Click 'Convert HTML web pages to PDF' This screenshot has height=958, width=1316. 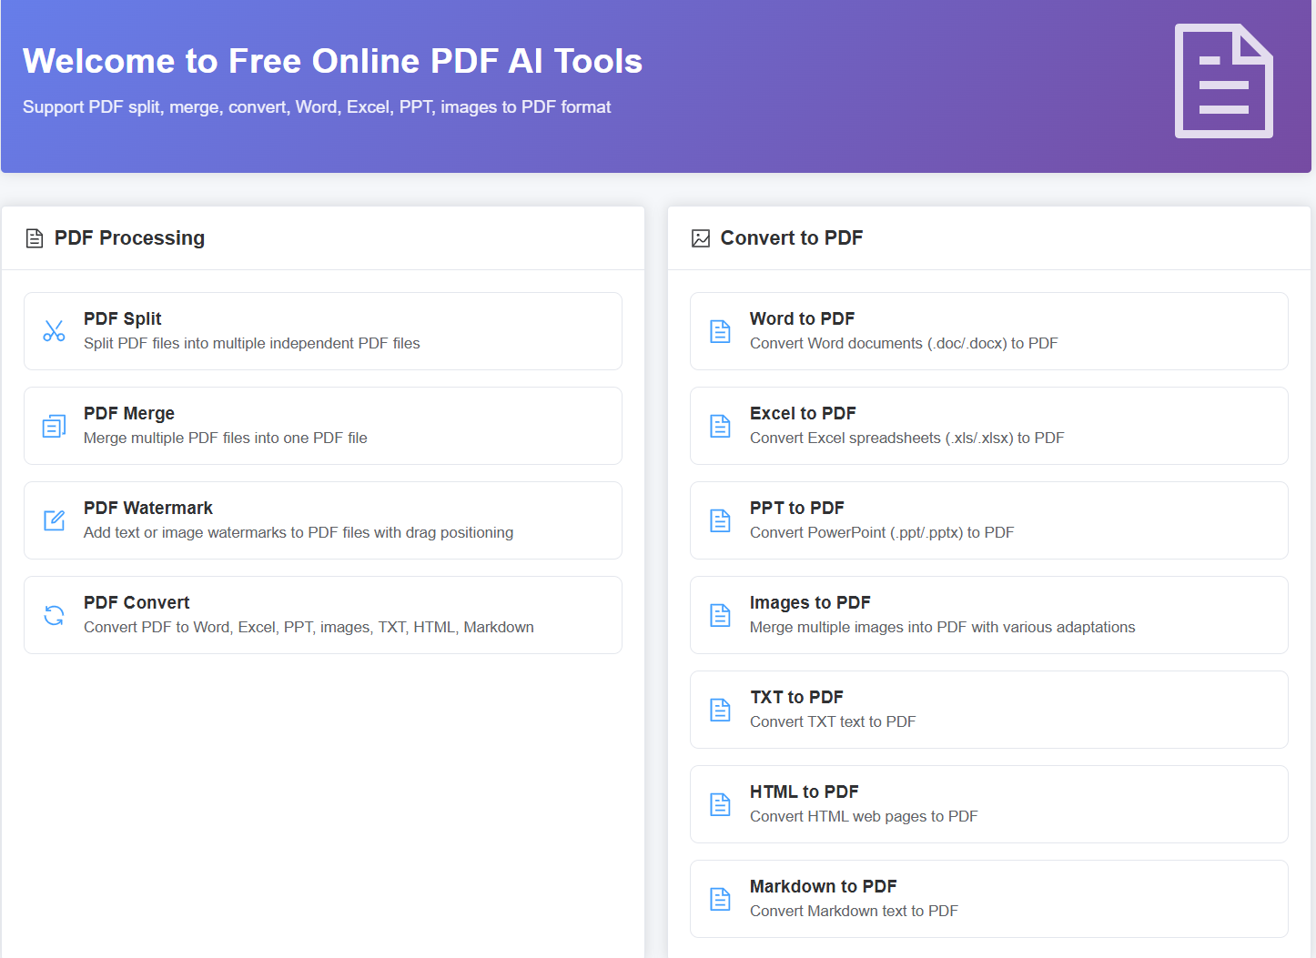(x=864, y=816)
